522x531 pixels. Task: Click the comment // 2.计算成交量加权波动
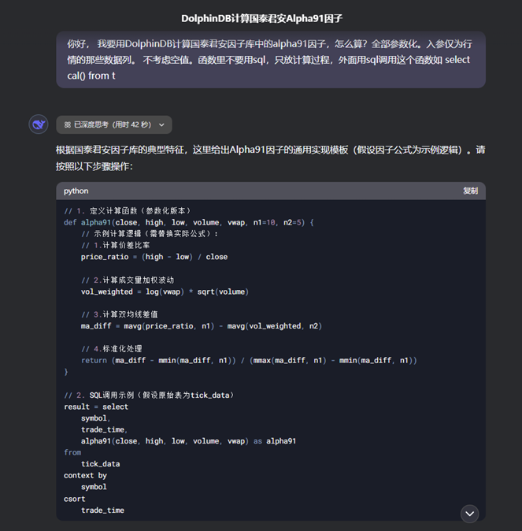tap(128, 280)
